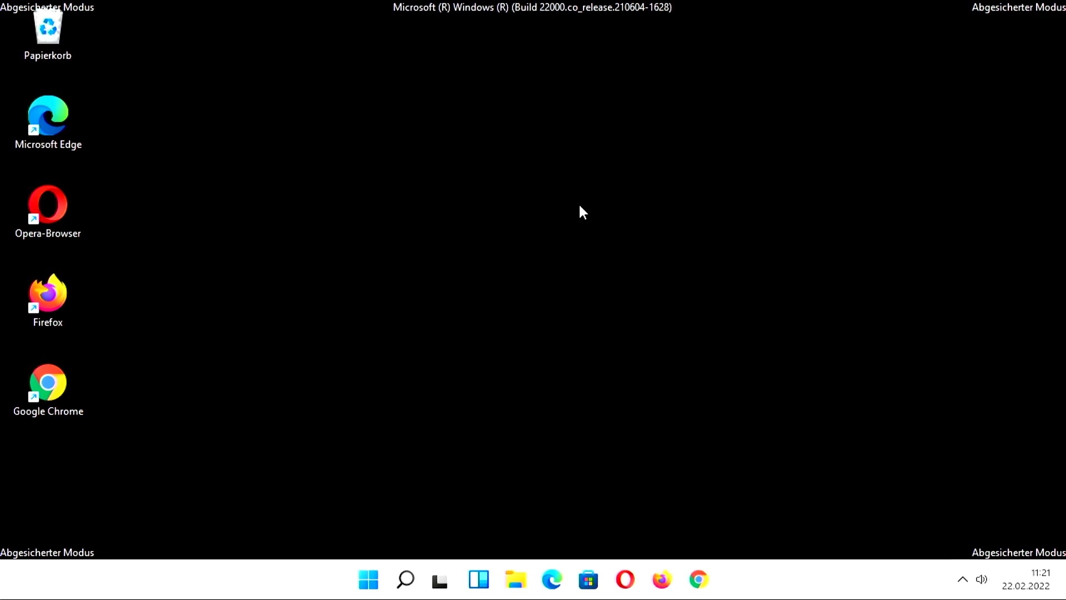Launch Opera from the taskbar
The image size is (1066, 600).
point(625,579)
